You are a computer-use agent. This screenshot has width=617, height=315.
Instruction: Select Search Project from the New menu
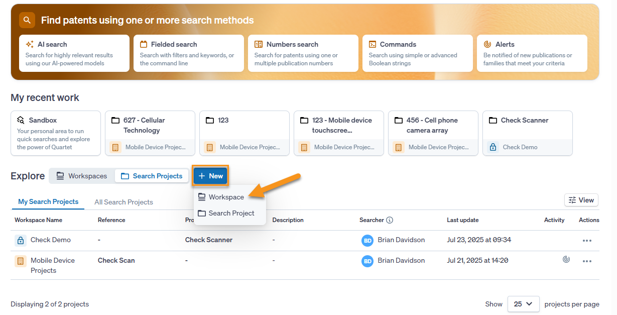(231, 213)
